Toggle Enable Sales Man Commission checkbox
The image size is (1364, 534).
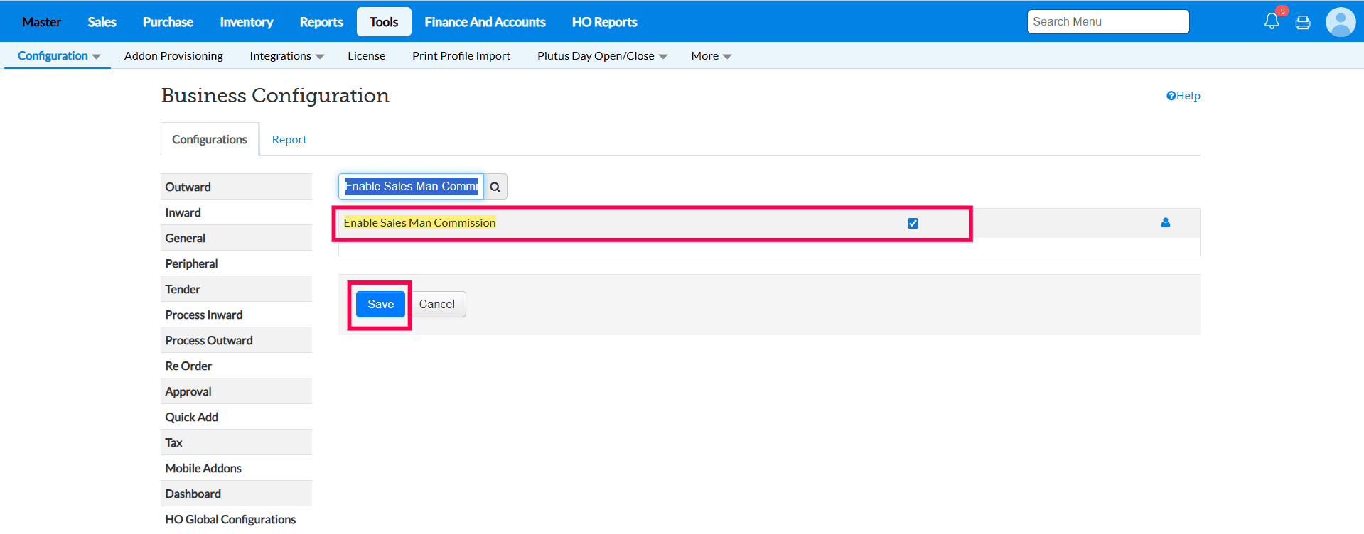click(x=913, y=223)
